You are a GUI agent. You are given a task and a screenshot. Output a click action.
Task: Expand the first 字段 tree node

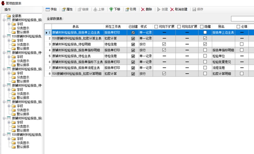pyautogui.click(x=9, y=24)
